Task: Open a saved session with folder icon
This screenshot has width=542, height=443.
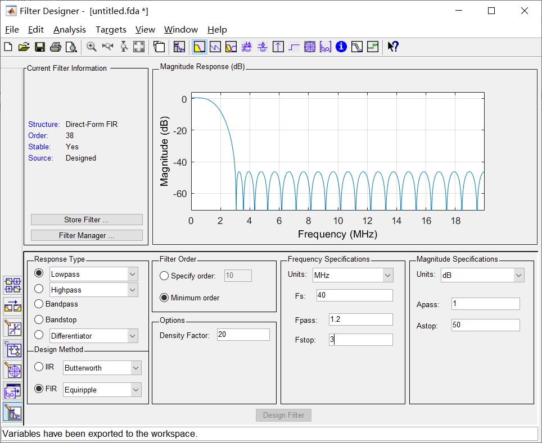Action: pos(24,47)
